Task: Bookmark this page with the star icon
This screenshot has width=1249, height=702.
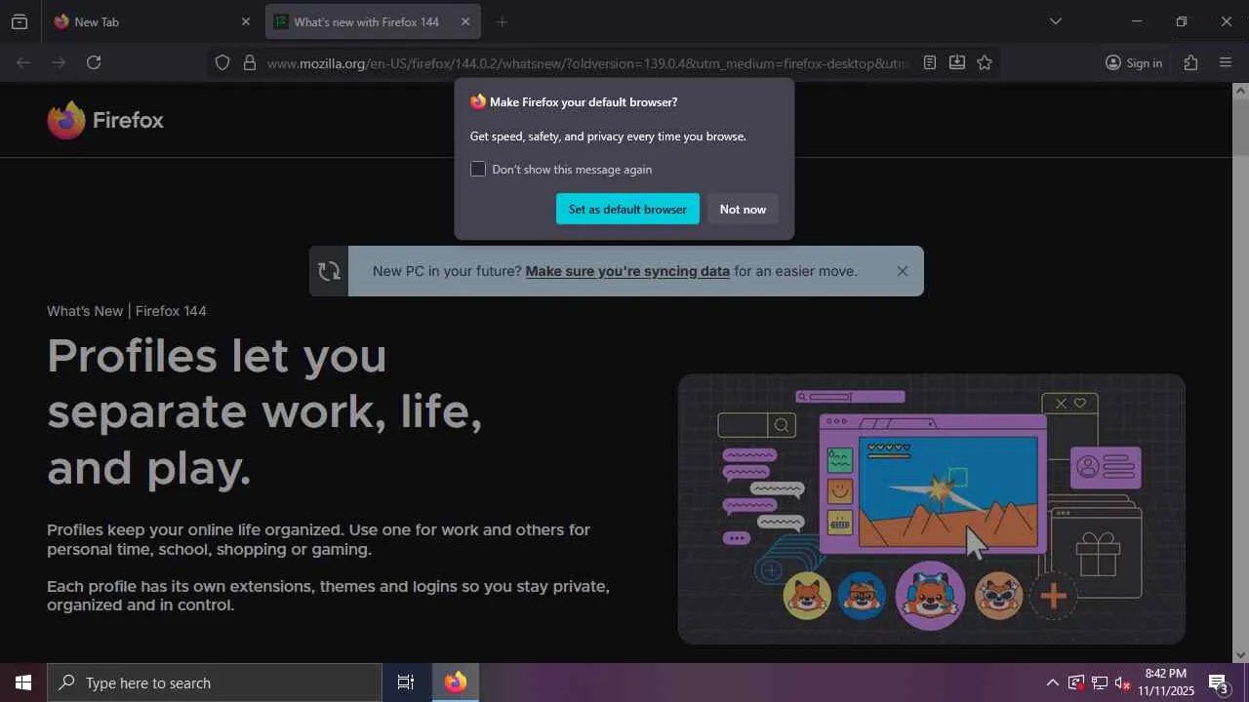Action: coord(985,62)
